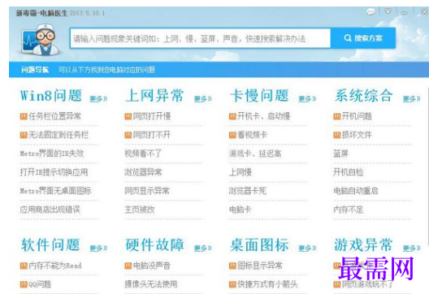Click the vertical scrollbar on the right

(427, 166)
